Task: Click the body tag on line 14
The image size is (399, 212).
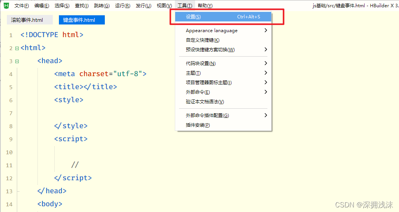Action: 50,204
